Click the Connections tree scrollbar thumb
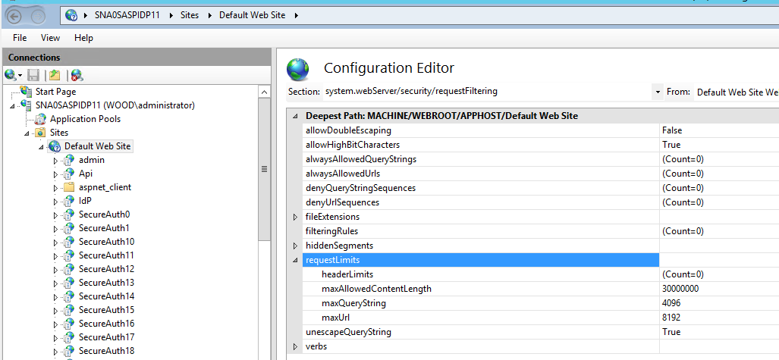Viewport: 779px width, 360px height. (x=265, y=169)
